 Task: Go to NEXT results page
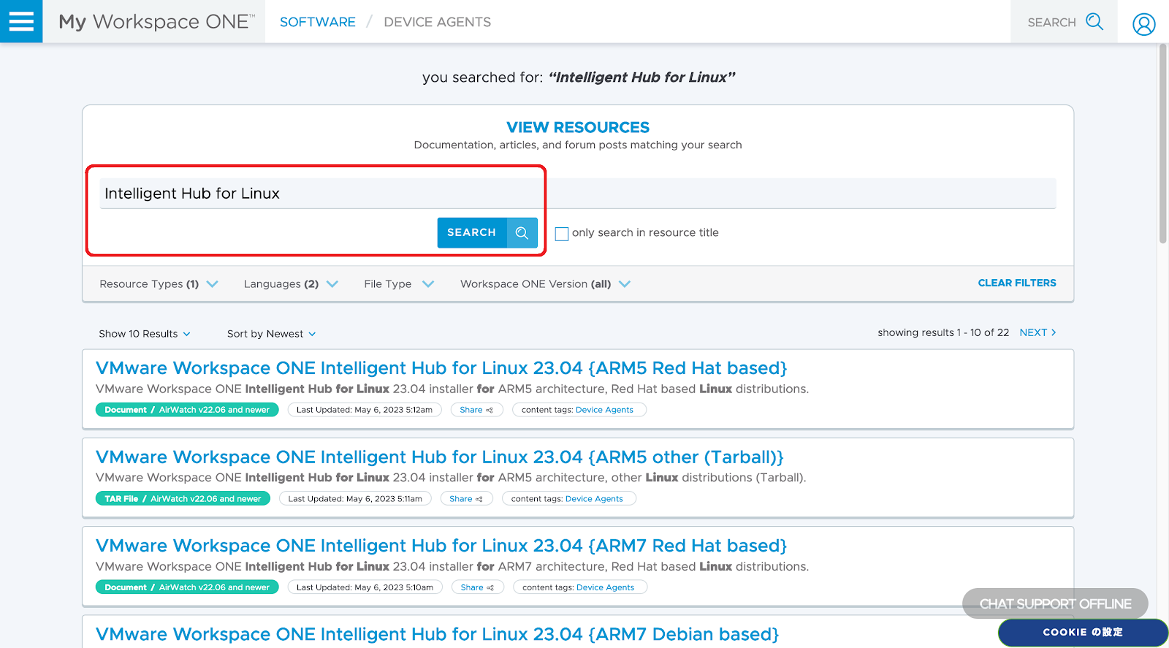[1037, 332]
